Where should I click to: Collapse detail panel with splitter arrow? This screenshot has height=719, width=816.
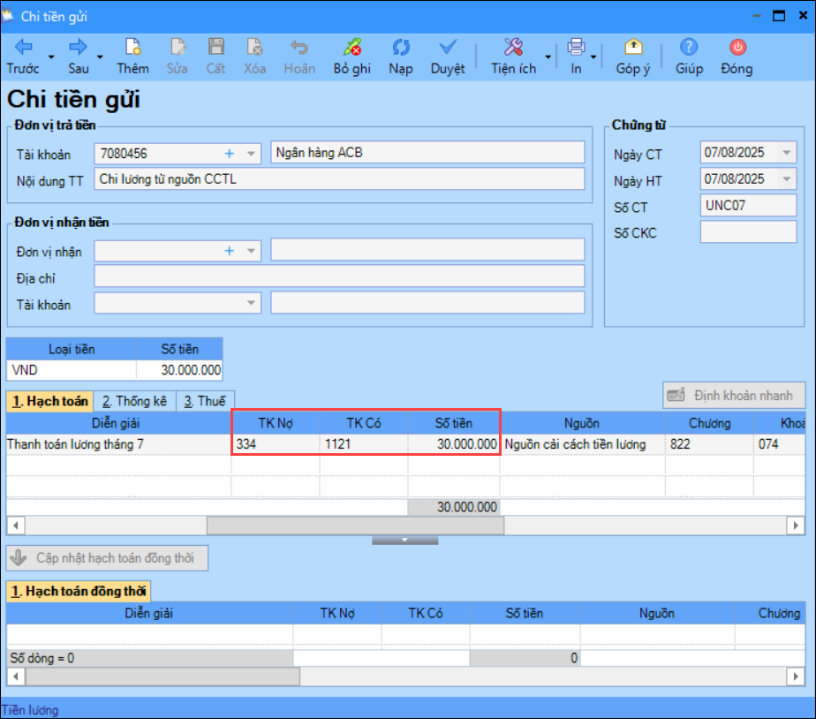(x=404, y=541)
